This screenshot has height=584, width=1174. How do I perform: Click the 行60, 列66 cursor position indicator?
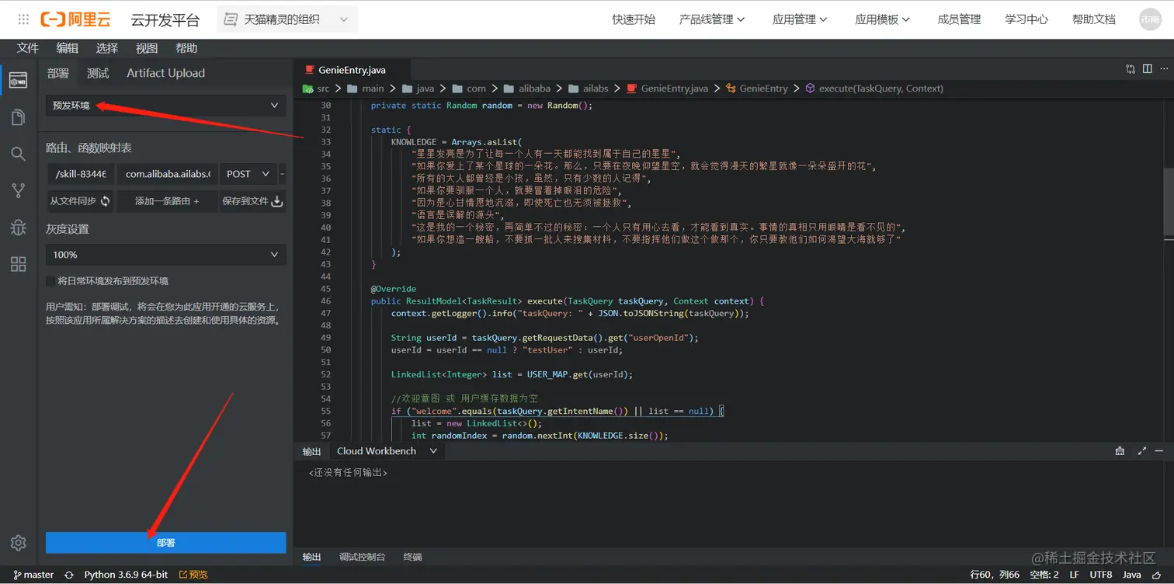click(x=995, y=575)
